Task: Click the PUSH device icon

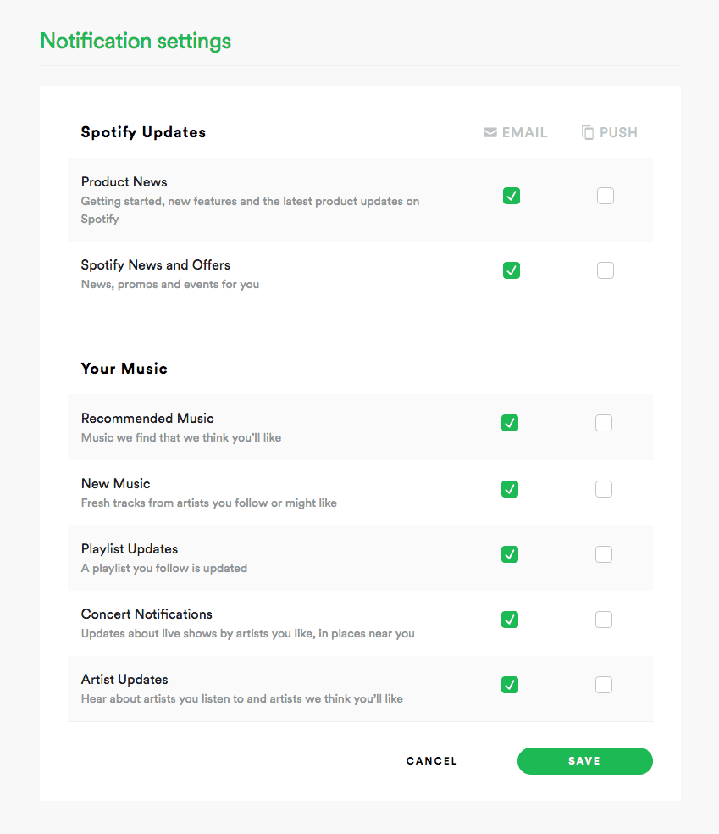Action: point(587,132)
